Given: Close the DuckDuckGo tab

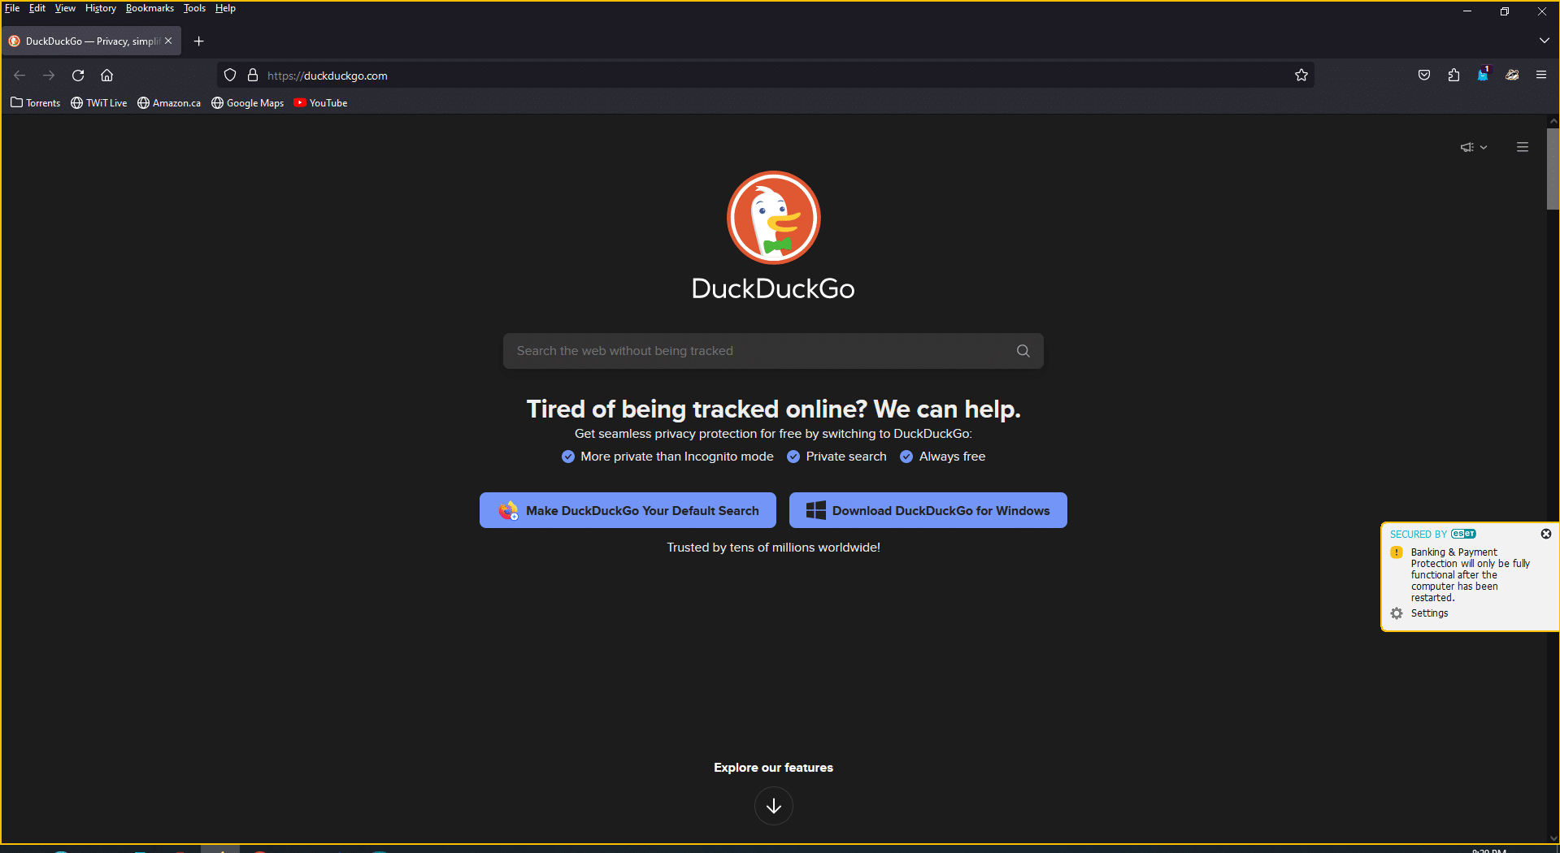Looking at the screenshot, I should coord(168,41).
